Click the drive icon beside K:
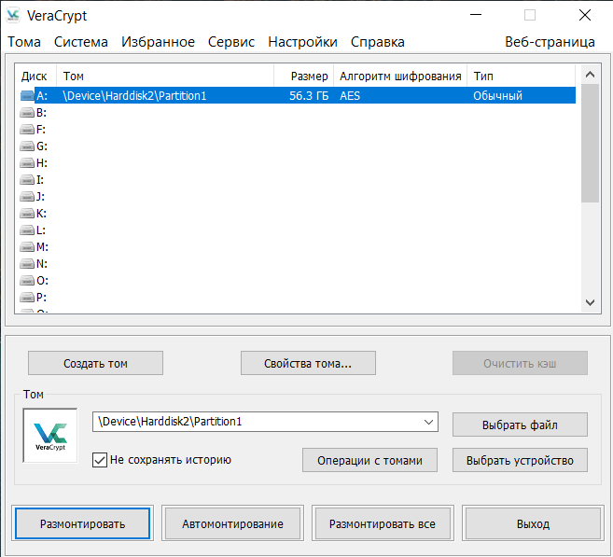 pyautogui.click(x=27, y=214)
